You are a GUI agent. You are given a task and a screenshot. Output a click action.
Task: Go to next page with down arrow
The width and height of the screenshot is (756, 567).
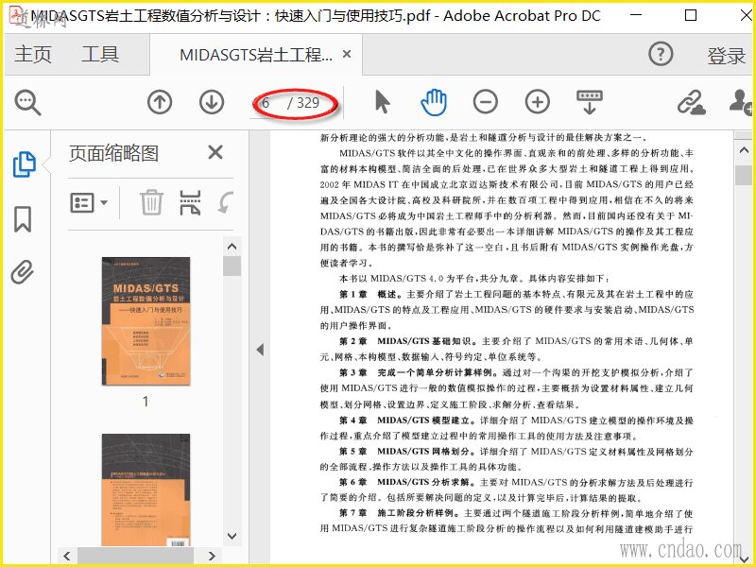212,102
